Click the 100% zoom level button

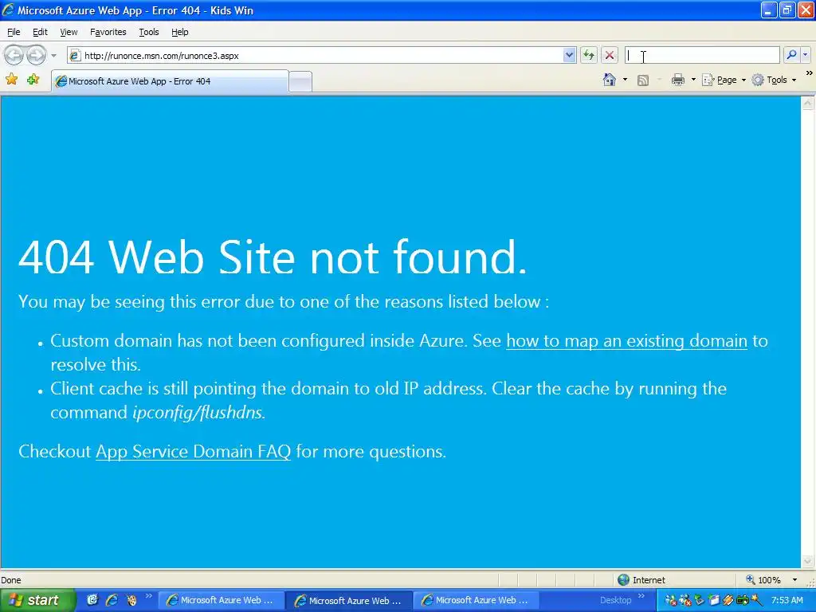[x=763, y=580]
